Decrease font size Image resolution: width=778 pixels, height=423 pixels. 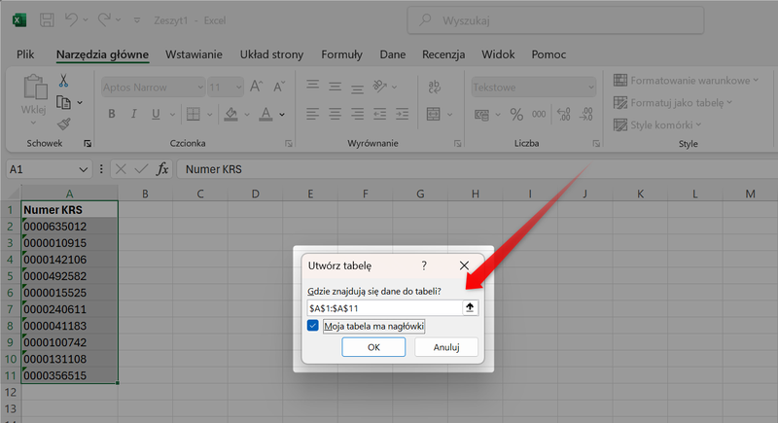point(279,87)
